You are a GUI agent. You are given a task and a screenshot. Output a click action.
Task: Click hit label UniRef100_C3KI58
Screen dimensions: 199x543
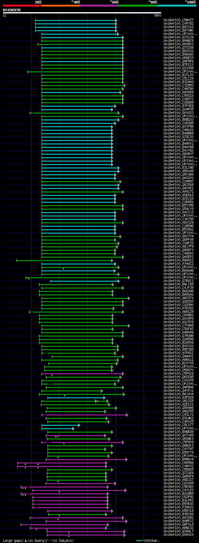(178, 219)
